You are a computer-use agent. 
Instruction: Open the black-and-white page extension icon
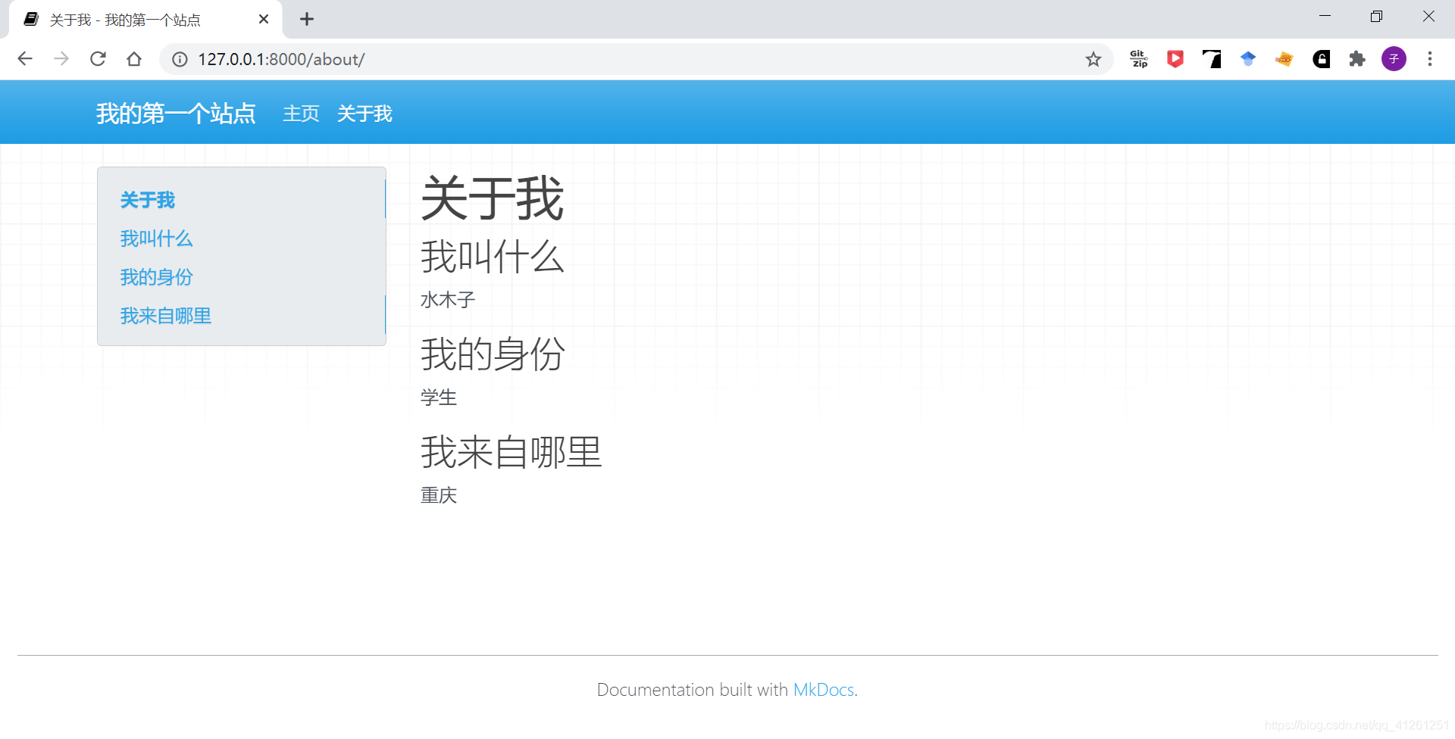point(1212,59)
